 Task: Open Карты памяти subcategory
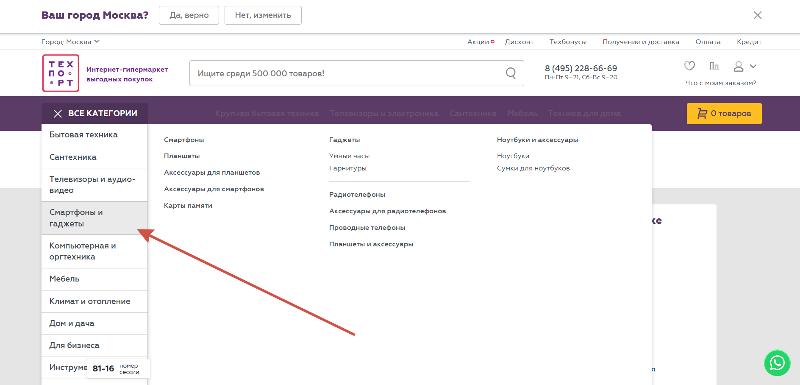188,206
